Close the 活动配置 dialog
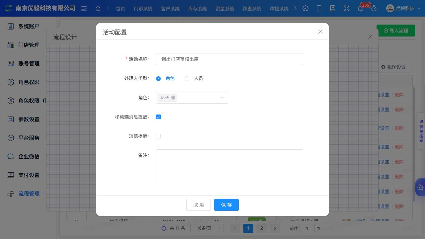This screenshot has height=239, width=425. [320, 32]
